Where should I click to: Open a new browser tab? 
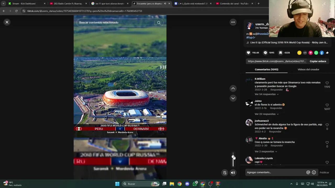click(x=258, y=4)
